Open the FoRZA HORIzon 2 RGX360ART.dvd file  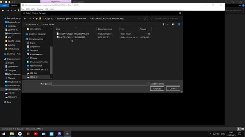point(74,34)
